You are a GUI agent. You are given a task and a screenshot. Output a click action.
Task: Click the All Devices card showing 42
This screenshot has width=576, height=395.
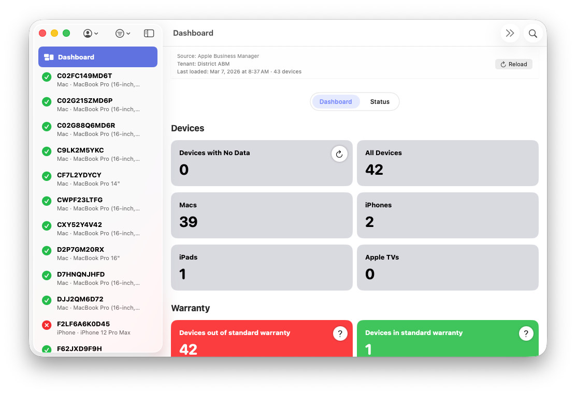(448, 163)
